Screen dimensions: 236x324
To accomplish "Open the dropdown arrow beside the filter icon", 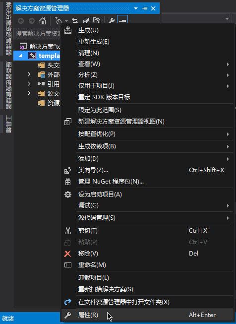I will pos(66,21).
